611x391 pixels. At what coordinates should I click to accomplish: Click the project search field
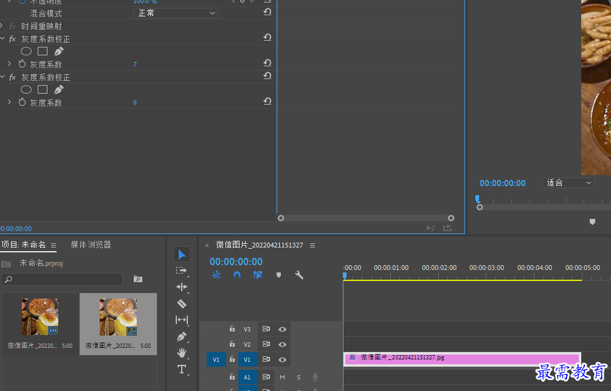(x=63, y=279)
